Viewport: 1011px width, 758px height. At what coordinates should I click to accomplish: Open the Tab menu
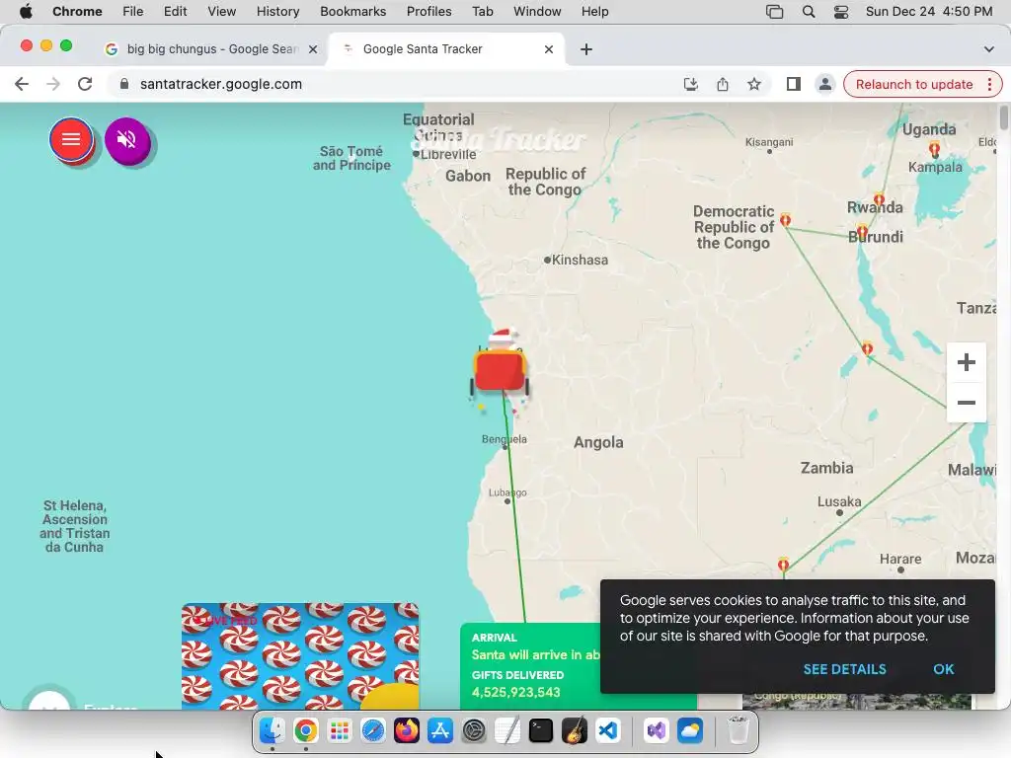tap(482, 12)
